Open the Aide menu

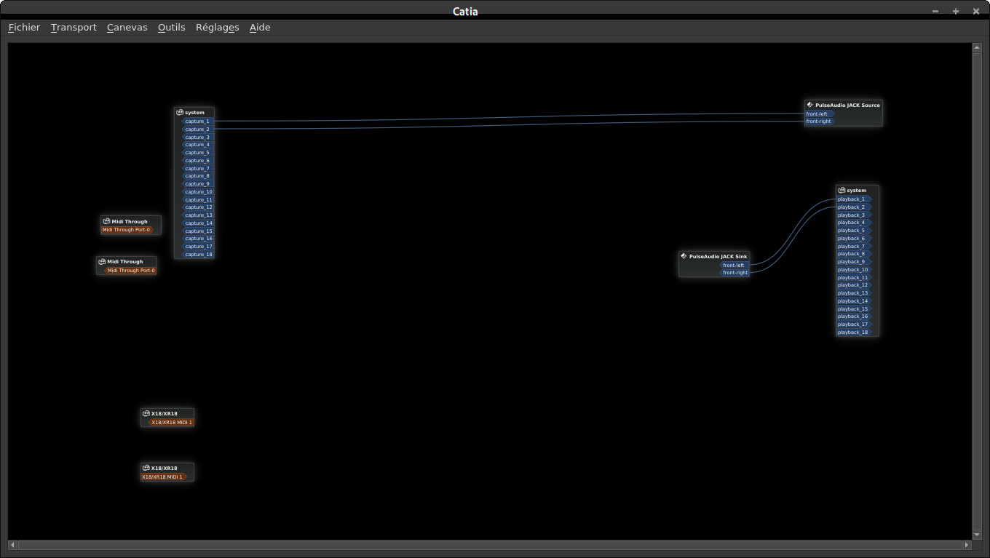[x=260, y=28]
